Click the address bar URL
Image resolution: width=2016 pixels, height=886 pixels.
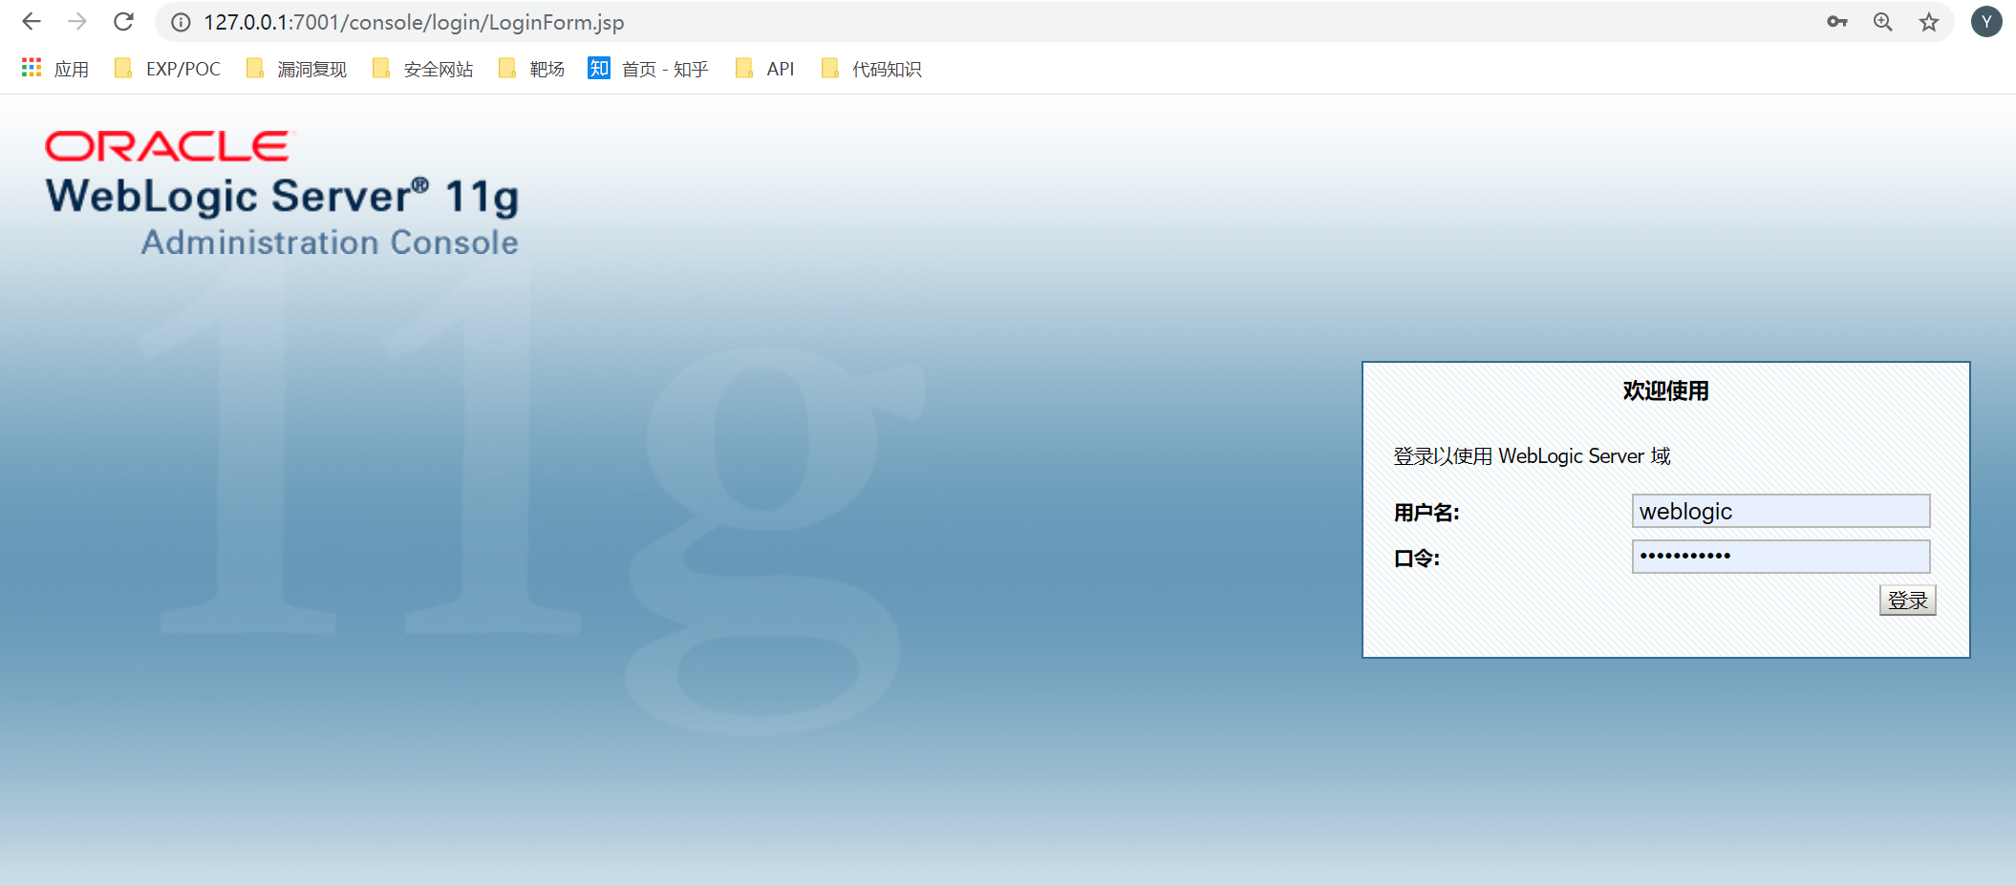coord(414,22)
